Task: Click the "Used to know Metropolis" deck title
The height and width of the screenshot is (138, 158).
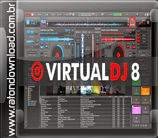Action: click(x=109, y=30)
